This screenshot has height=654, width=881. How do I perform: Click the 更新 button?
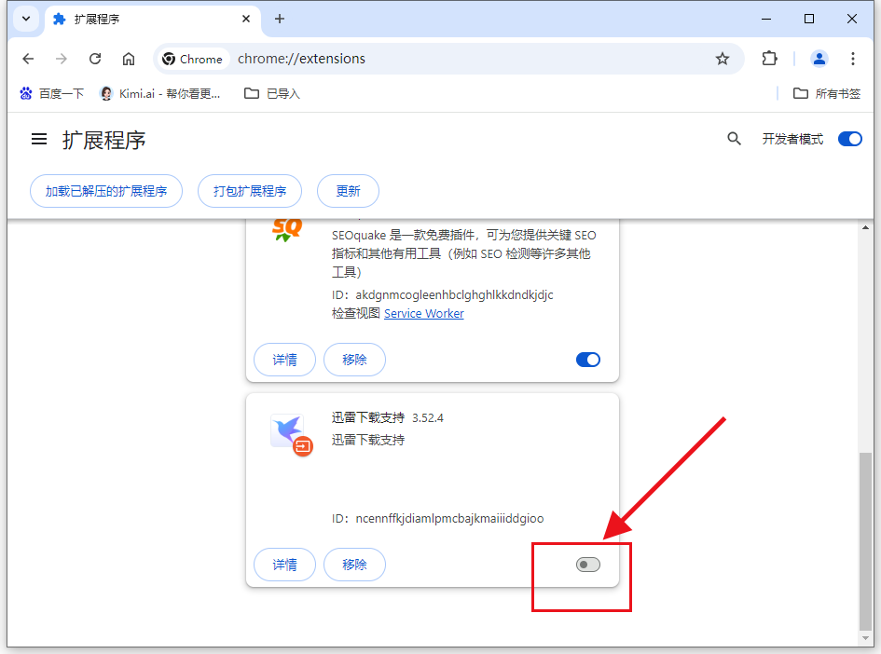(x=348, y=191)
